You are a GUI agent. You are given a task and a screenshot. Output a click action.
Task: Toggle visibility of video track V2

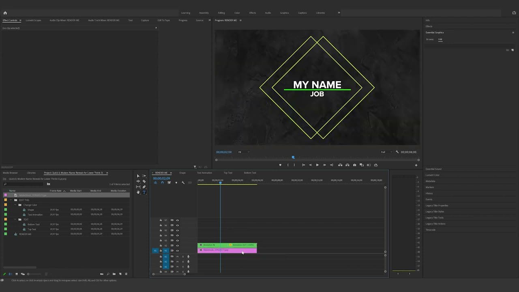pos(177,246)
